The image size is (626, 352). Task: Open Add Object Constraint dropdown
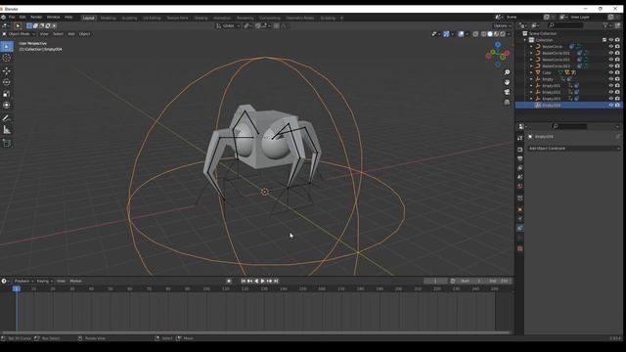(573, 149)
